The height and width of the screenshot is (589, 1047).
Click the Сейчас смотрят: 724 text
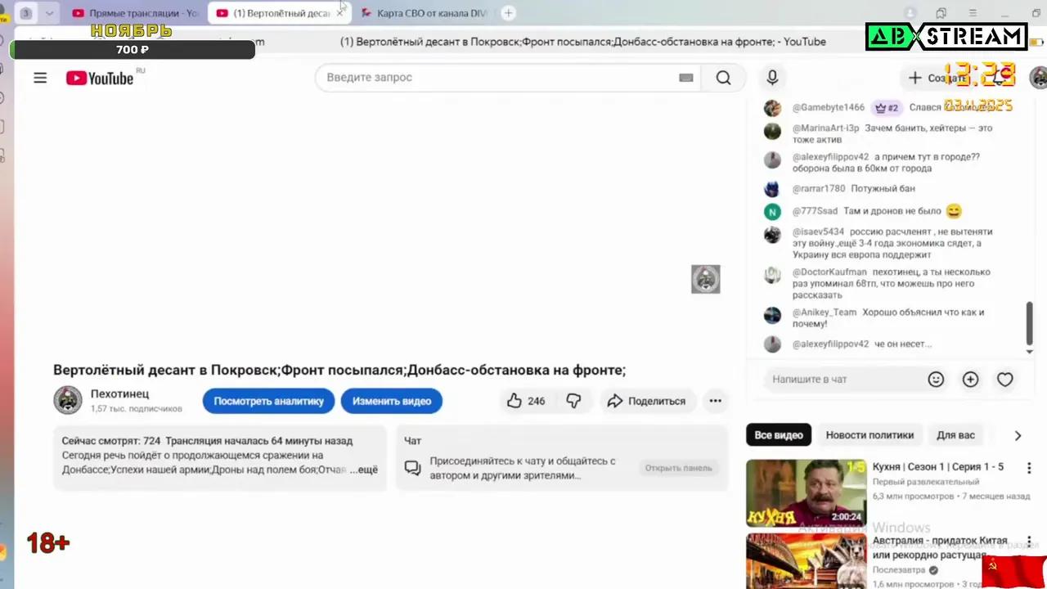click(111, 441)
